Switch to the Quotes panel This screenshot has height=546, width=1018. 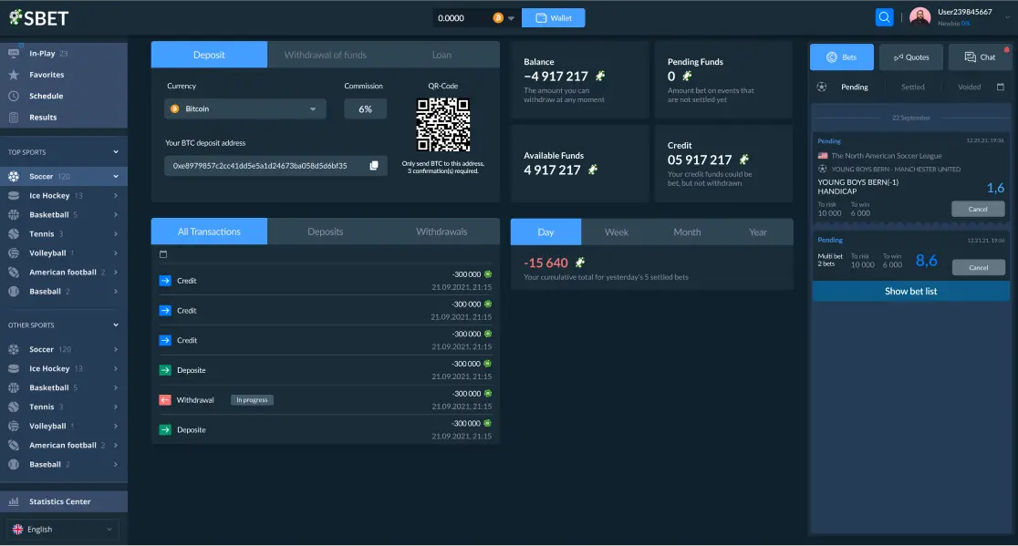[911, 57]
